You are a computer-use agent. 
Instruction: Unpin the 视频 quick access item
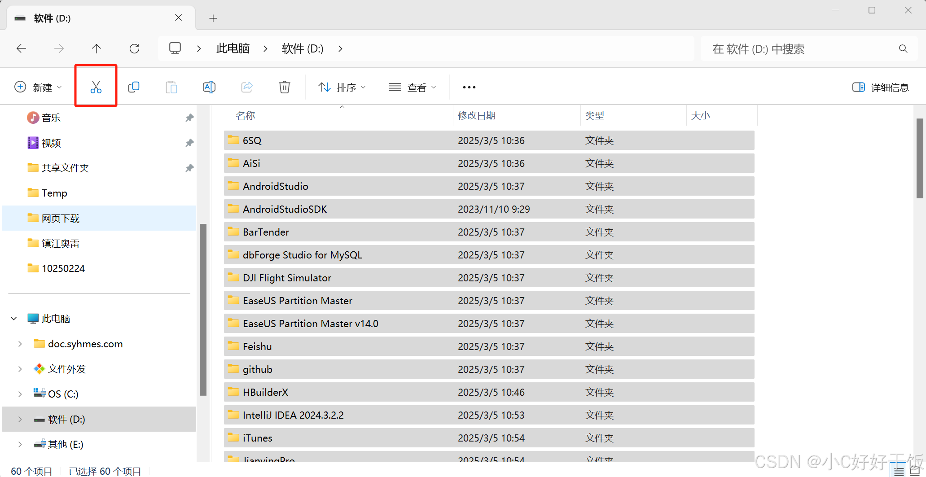(189, 143)
